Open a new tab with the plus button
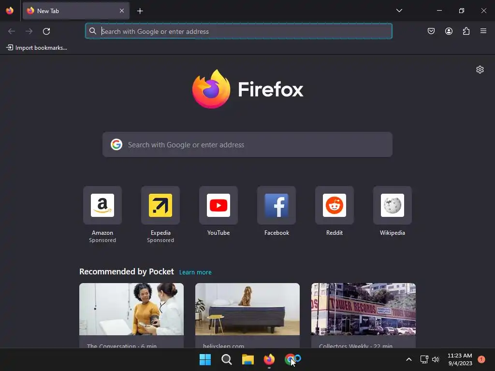495x371 pixels. [x=140, y=11]
